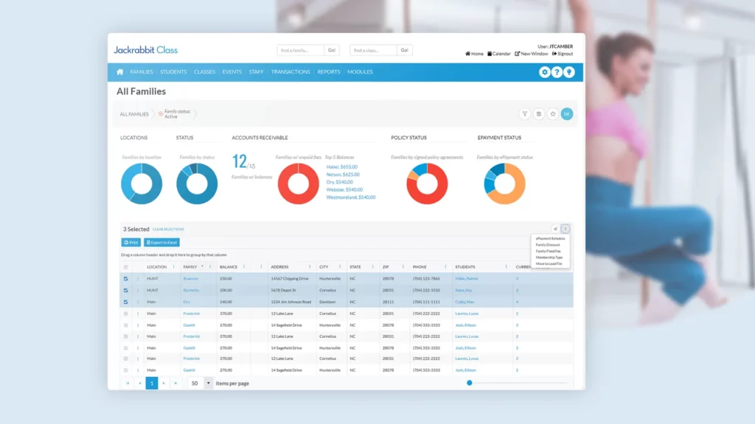Open the items per page dropdown
Viewport: 755px width, 424px height.
coord(208,383)
